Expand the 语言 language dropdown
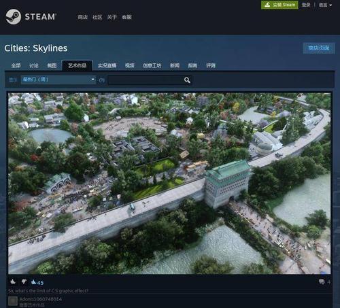Viewport: 340px width, 308px height. coord(325,5)
